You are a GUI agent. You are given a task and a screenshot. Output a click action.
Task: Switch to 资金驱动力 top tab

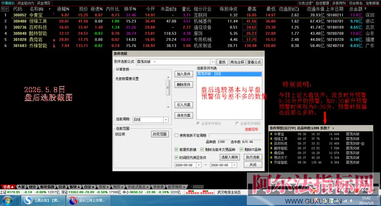click(x=26, y=3)
